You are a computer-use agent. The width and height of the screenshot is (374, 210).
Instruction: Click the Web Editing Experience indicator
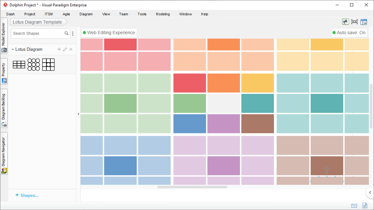pyautogui.click(x=109, y=33)
